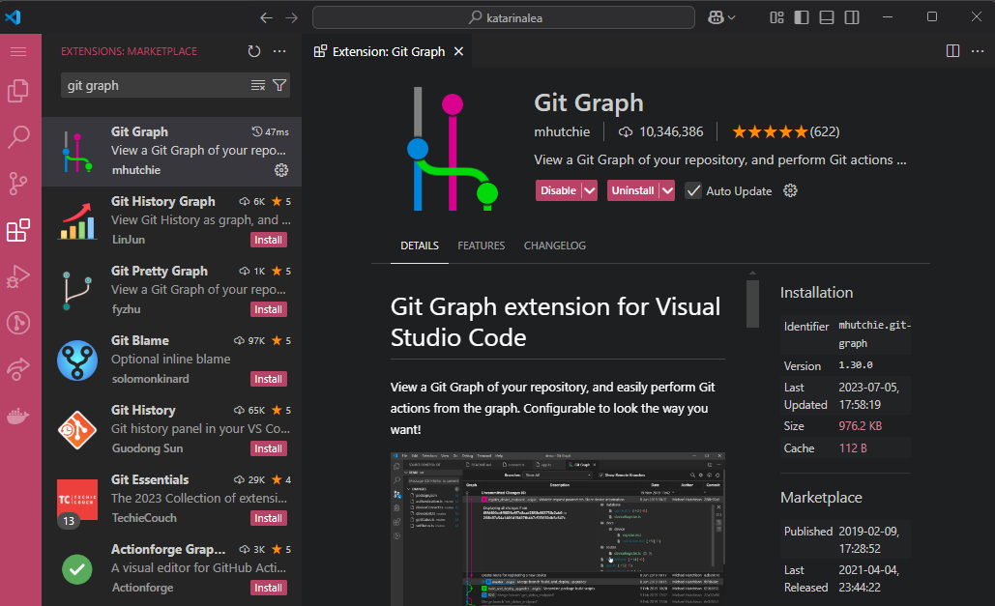This screenshot has width=995, height=606.
Task: Open Extensions Marketplace more actions menu
Action: 279,51
